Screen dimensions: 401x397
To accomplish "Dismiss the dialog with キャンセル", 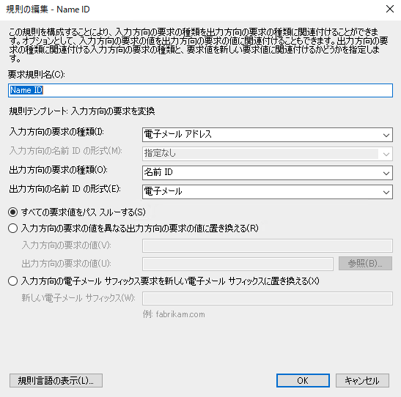I will tap(362, 381).
